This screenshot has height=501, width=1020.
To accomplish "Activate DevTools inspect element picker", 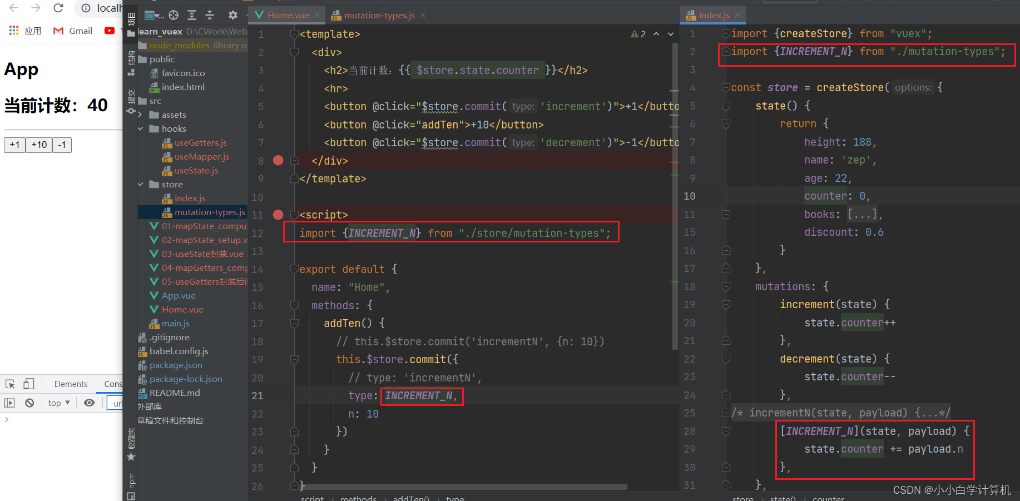I will [10, 384].
